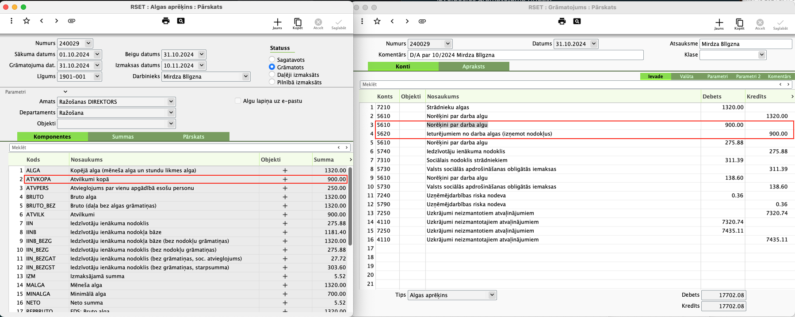
Task: Open the three-dot menu in Algas aprēķins window
Action: tap(11, 21)
